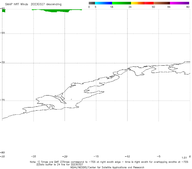This screenshot has height=169, width=192.
Task: Click the longitude label '-10'
Action: (127, 156)
